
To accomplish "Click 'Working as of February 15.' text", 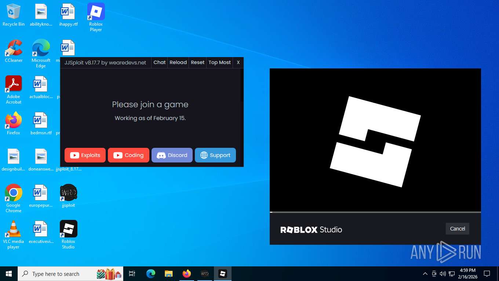I will pos(150,118).
